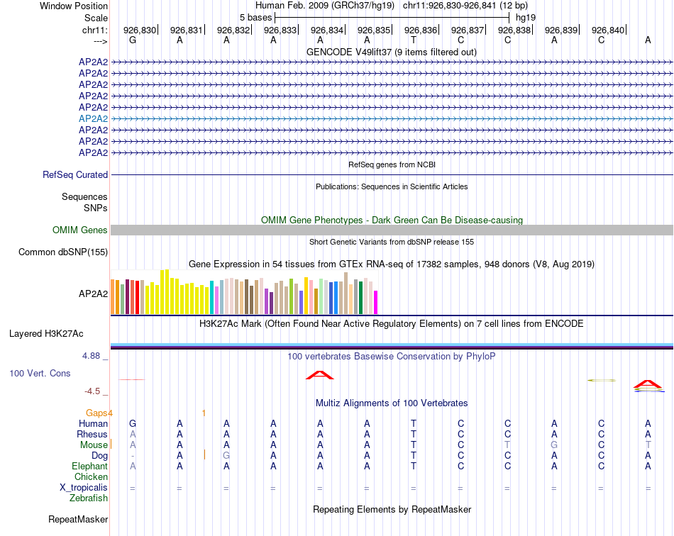
Task: Click the X_tropicalis species label
Action: coord(84,488)
